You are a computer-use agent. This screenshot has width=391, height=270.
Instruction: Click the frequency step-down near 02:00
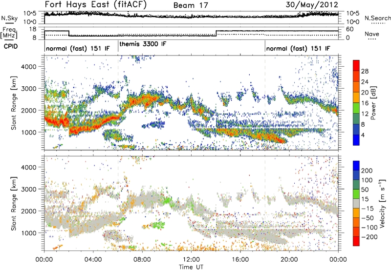tap(69, 33)
